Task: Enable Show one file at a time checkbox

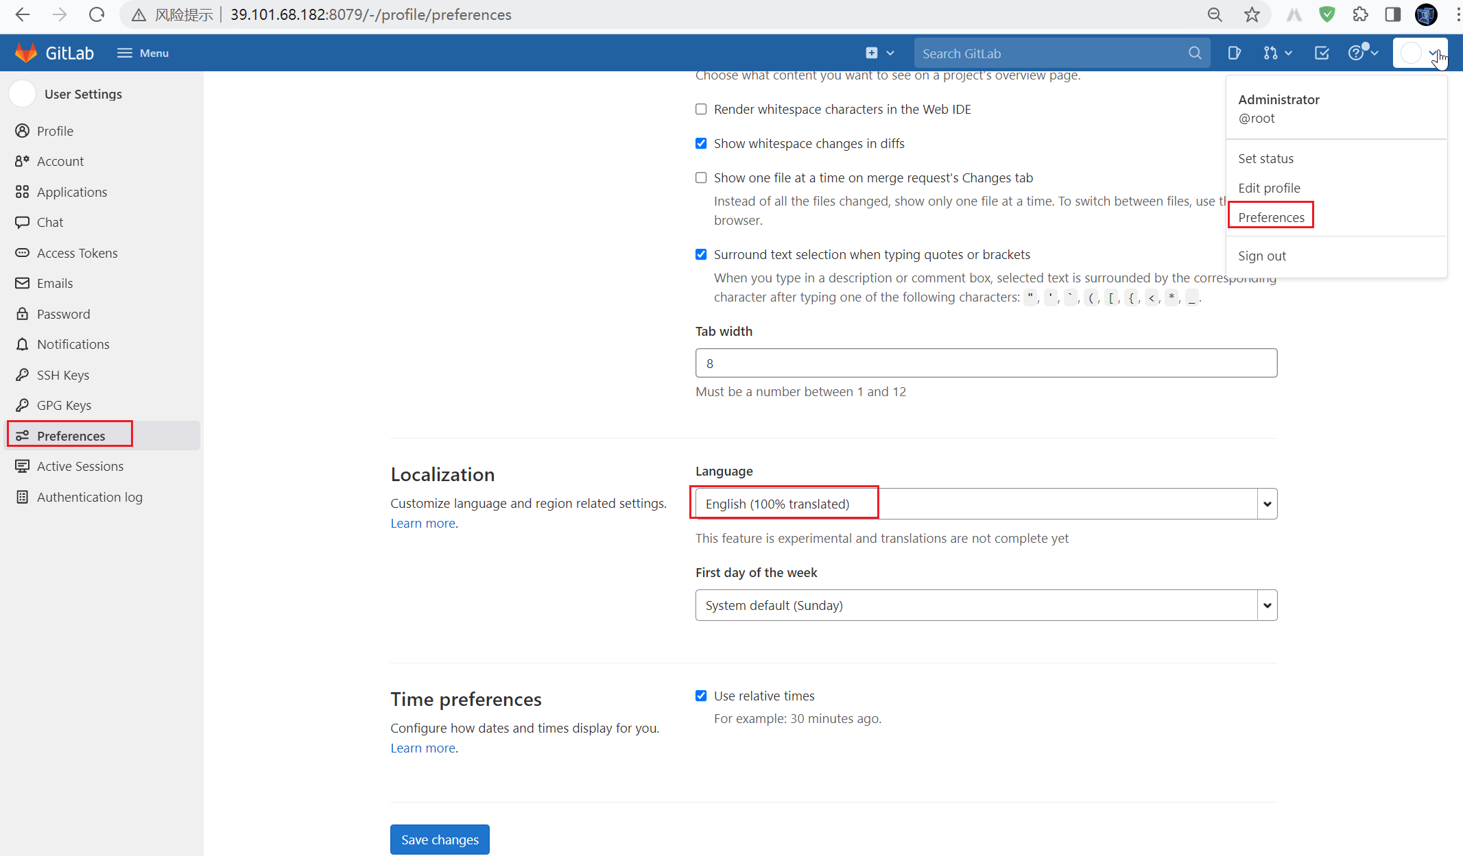Action: point(701,178)
